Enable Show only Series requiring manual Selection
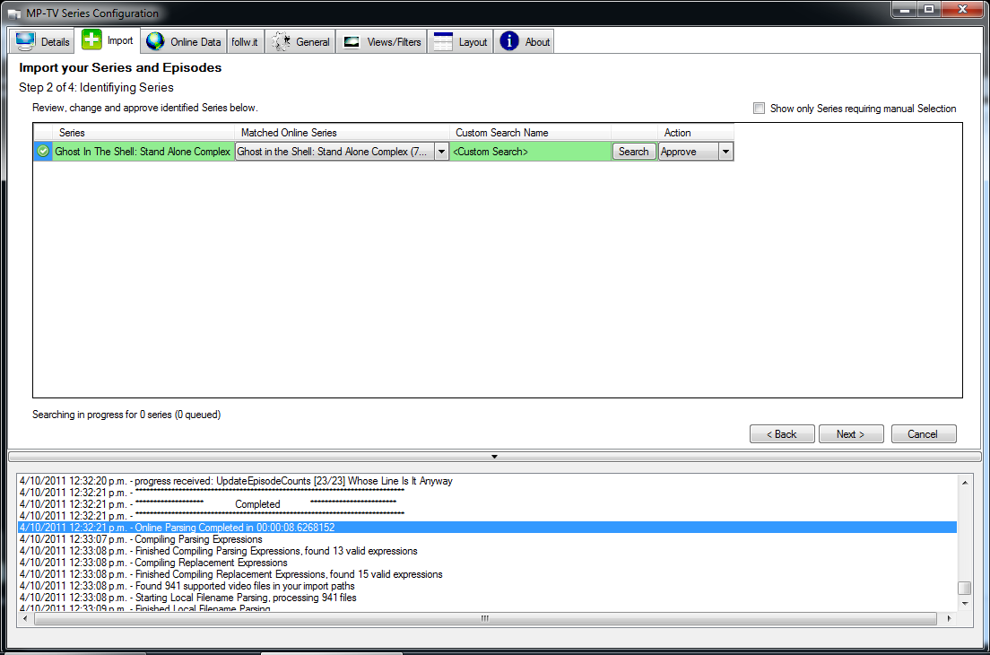The height and width of the screenshot is (655, 990). 759,108
